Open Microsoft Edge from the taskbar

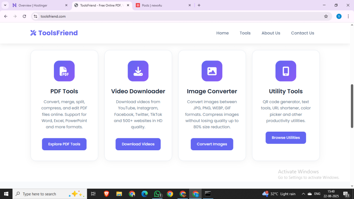(145, 194)
